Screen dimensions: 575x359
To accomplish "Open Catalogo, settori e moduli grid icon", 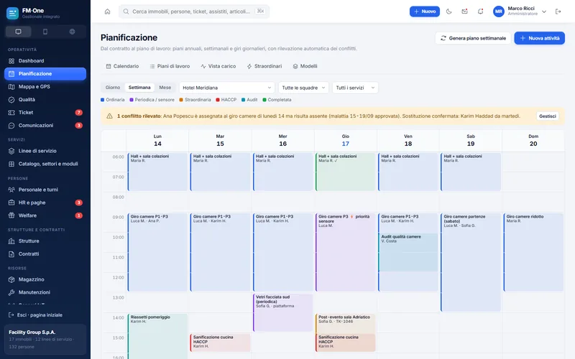I will point(11,164).
